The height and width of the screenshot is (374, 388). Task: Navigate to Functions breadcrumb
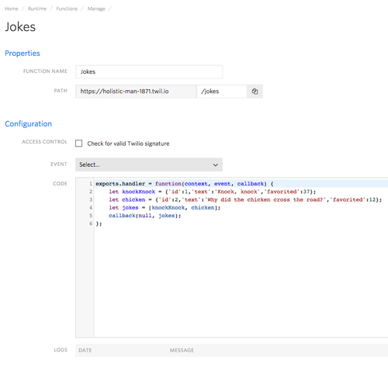tap(67, 9)
